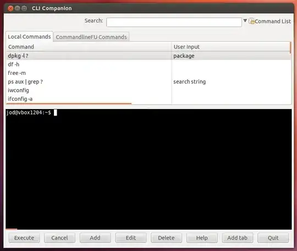Screen dimensions: 297x251
Task: Minimize the CLI Companion window
Action: tap(17, 8)
